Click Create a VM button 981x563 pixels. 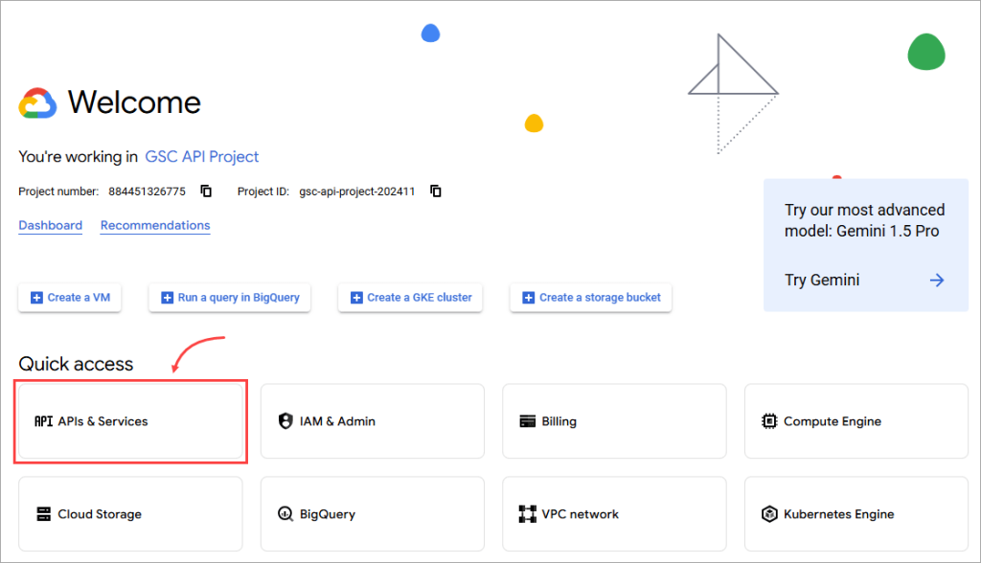tap(69, 298)
